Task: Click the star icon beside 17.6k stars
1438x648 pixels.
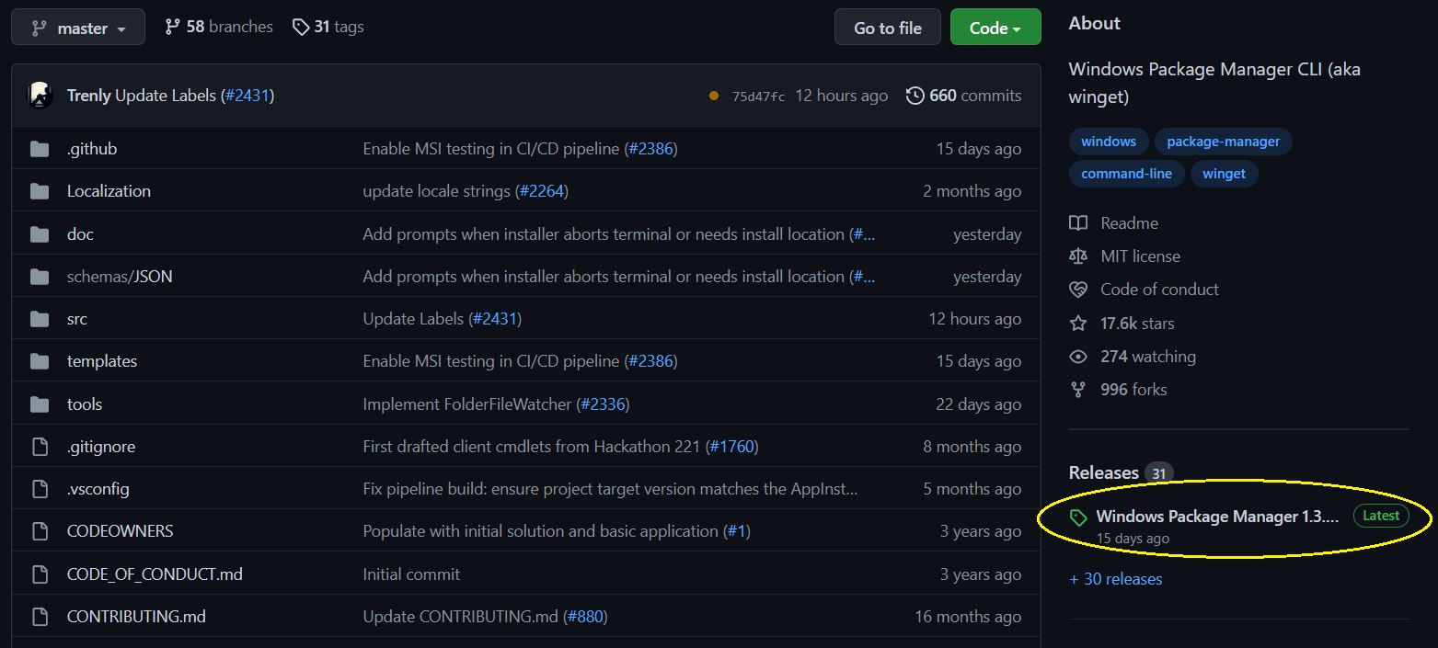Action: pyautogui.click(x=1078, y=324)
